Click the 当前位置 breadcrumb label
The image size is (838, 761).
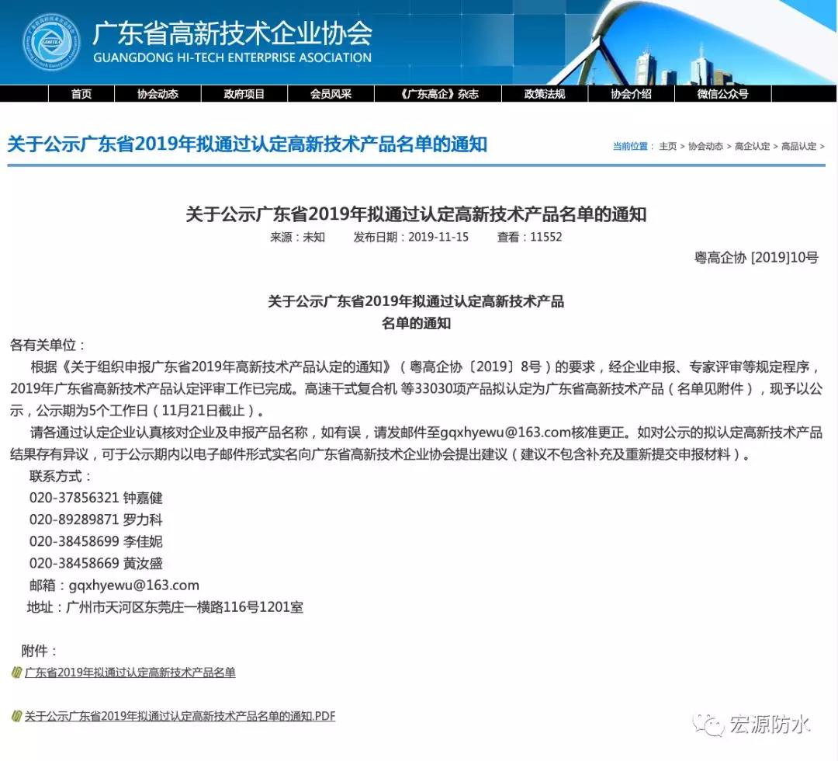point(632,146)
